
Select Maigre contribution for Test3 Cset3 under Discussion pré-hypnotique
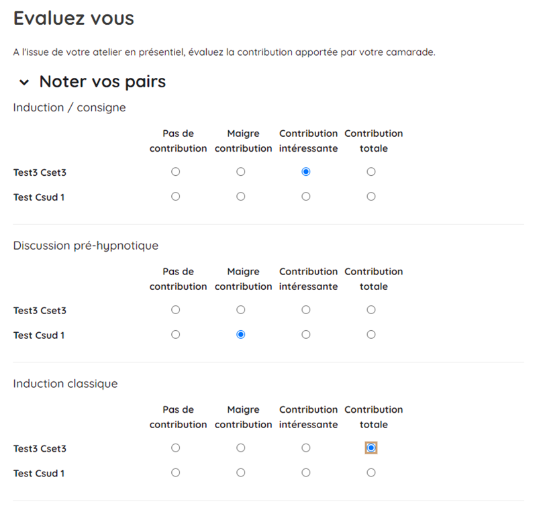pyautogui.click(x=241, y=310)
